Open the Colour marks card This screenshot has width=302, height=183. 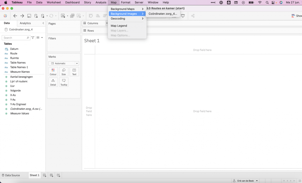pyautogui.click(x=53, y=72)
